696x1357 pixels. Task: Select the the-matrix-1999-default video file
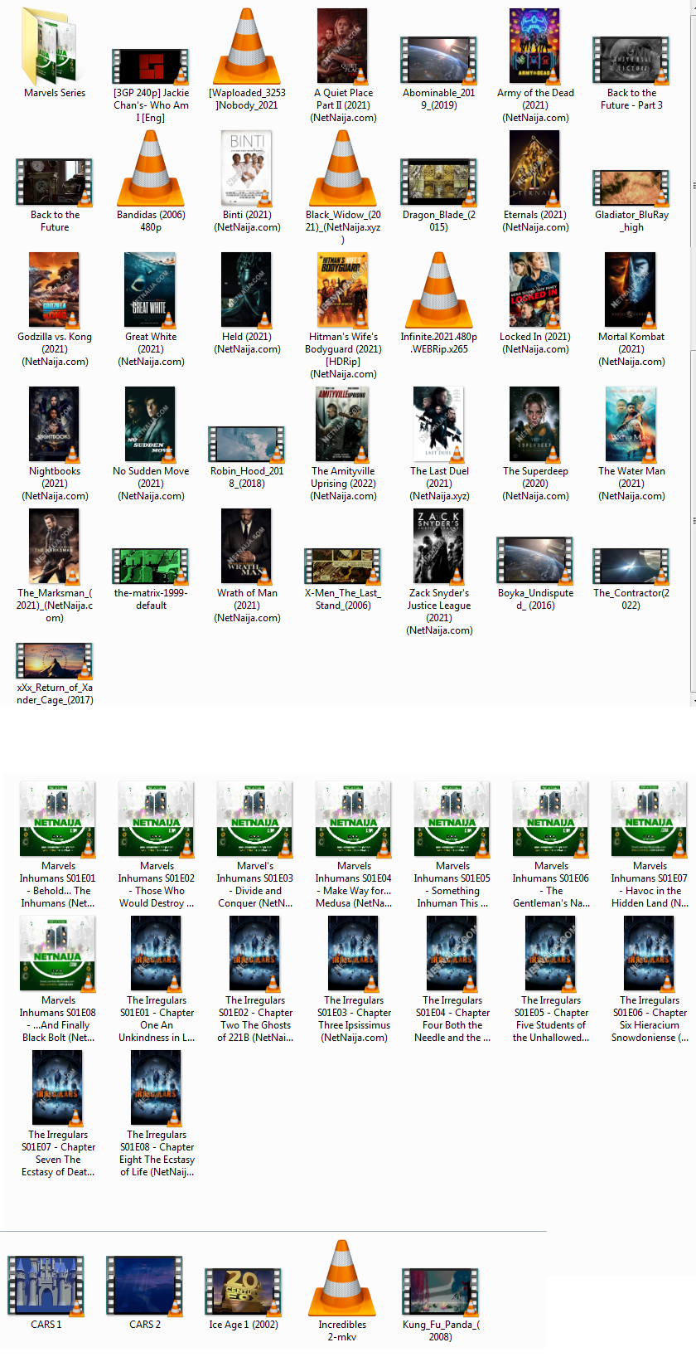pos(151,566)
